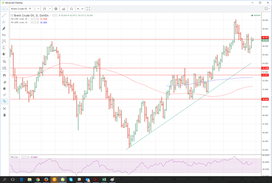Click the compare symbols scale icon
This screenshot has height=183, width=272.
(71, 9)
